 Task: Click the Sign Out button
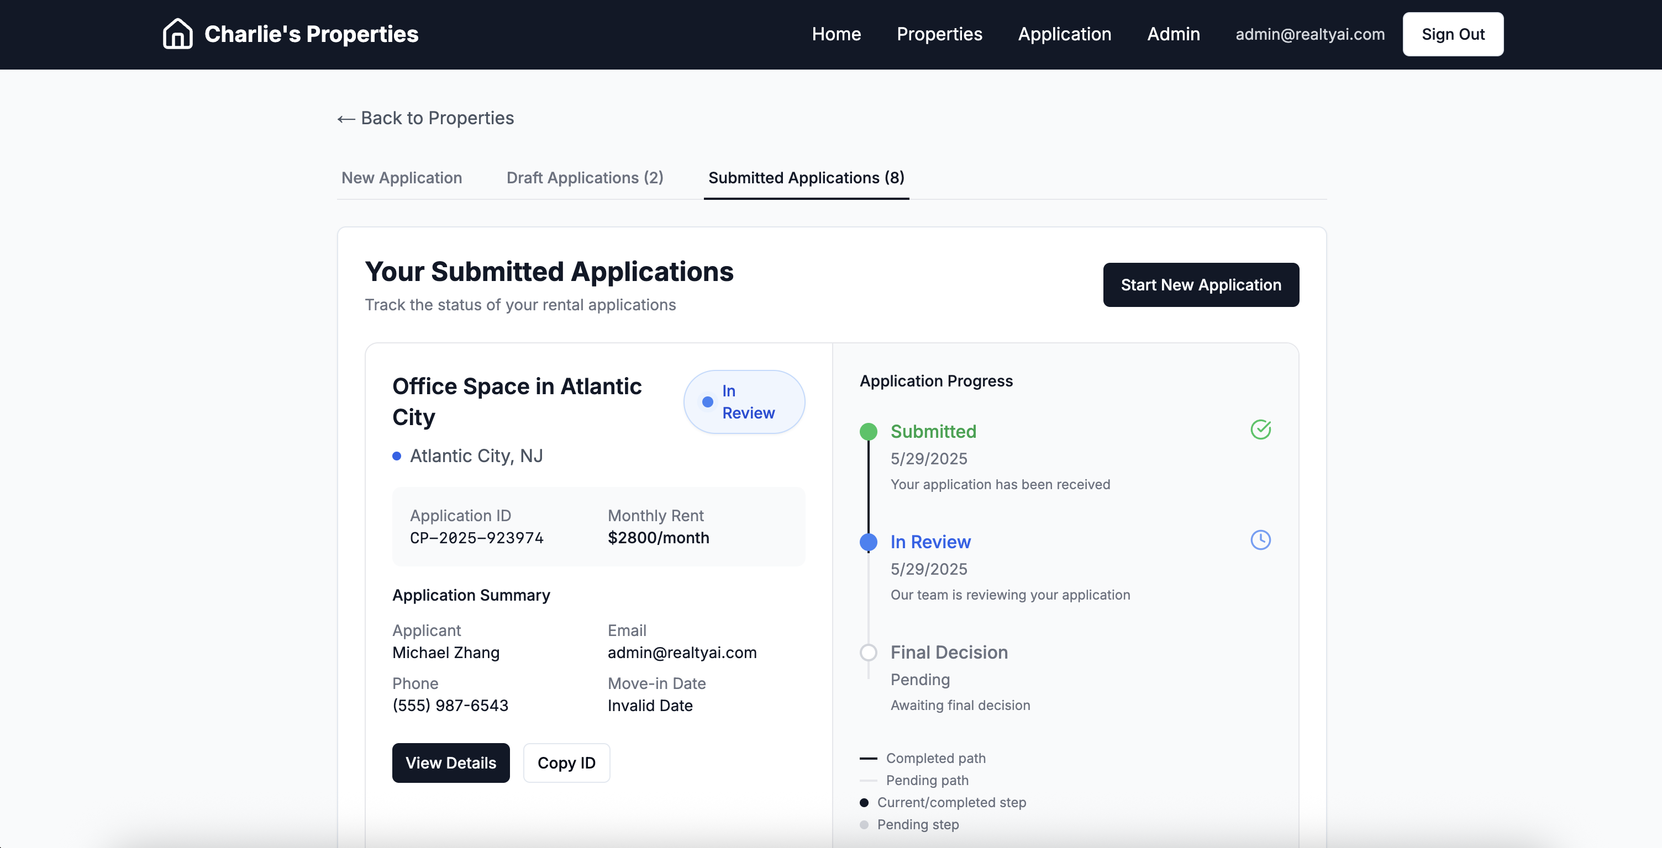point(1452,34)
